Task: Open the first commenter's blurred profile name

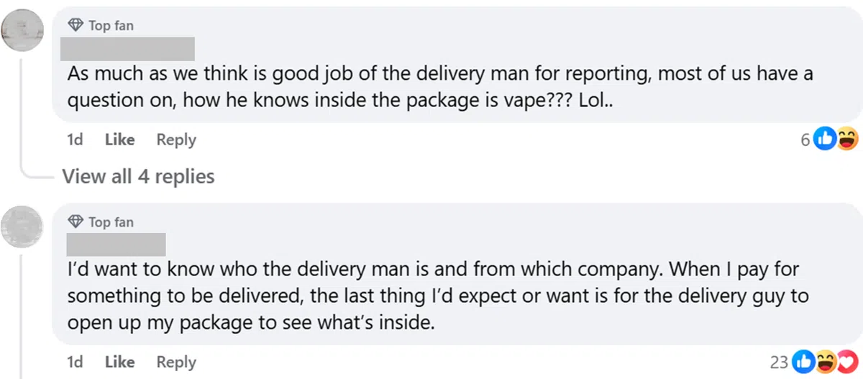Action: coord(128,48)
